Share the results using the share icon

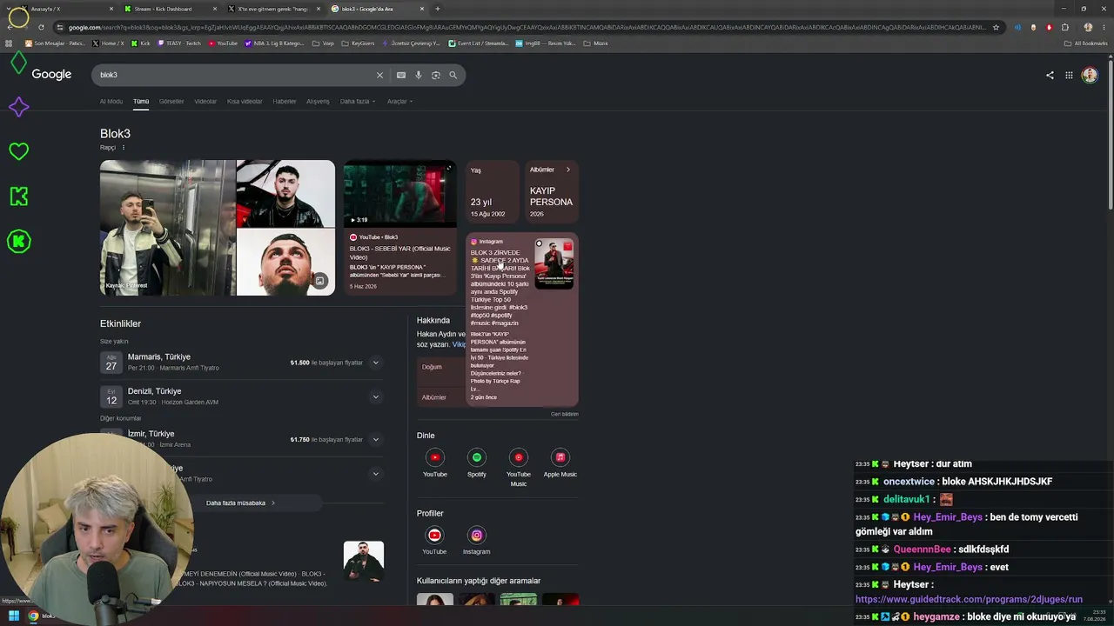coord(1050,75)
